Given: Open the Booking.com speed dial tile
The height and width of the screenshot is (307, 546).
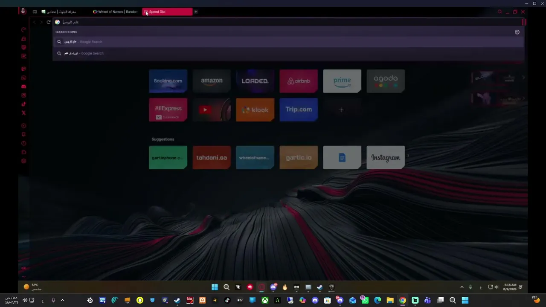Looking at the screenshot, I should click(168, 81).
